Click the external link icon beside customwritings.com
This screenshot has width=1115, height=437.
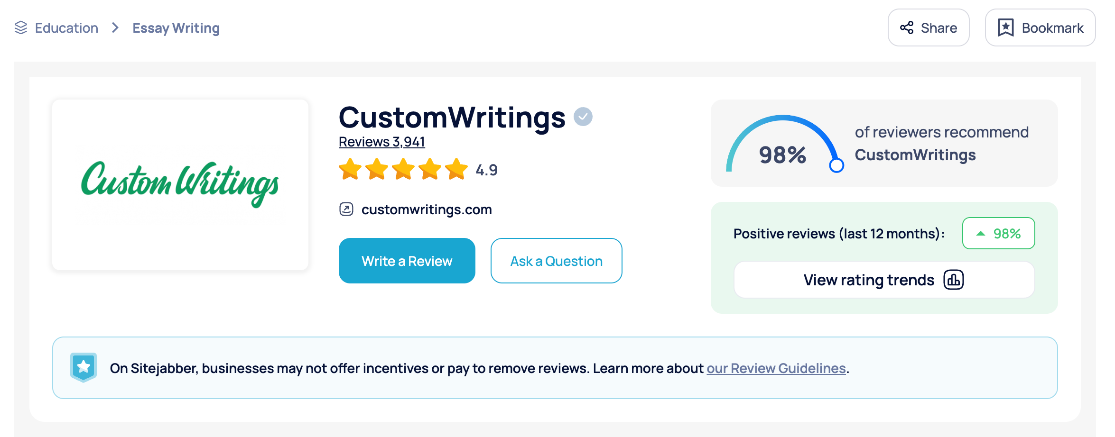(346, 209)
